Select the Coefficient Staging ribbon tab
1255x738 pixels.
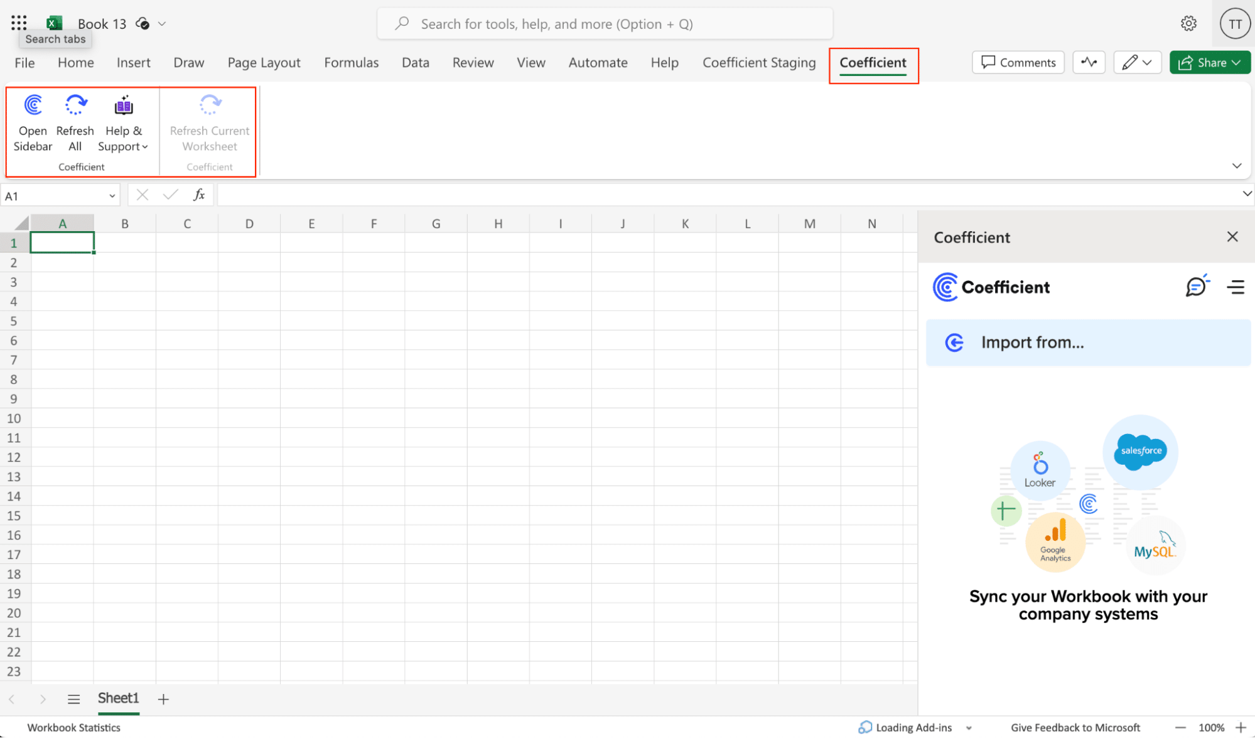[x=759, y=63]
